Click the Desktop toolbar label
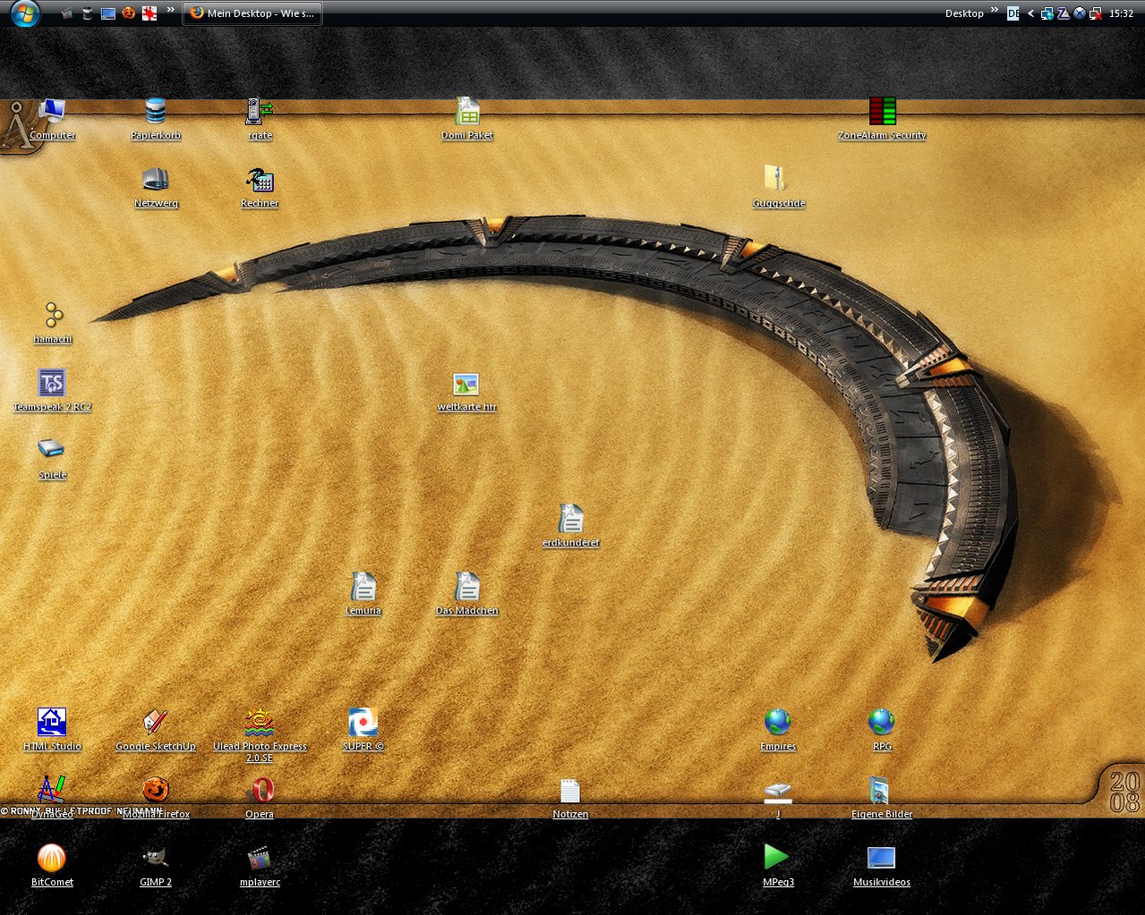 point(964,13)
